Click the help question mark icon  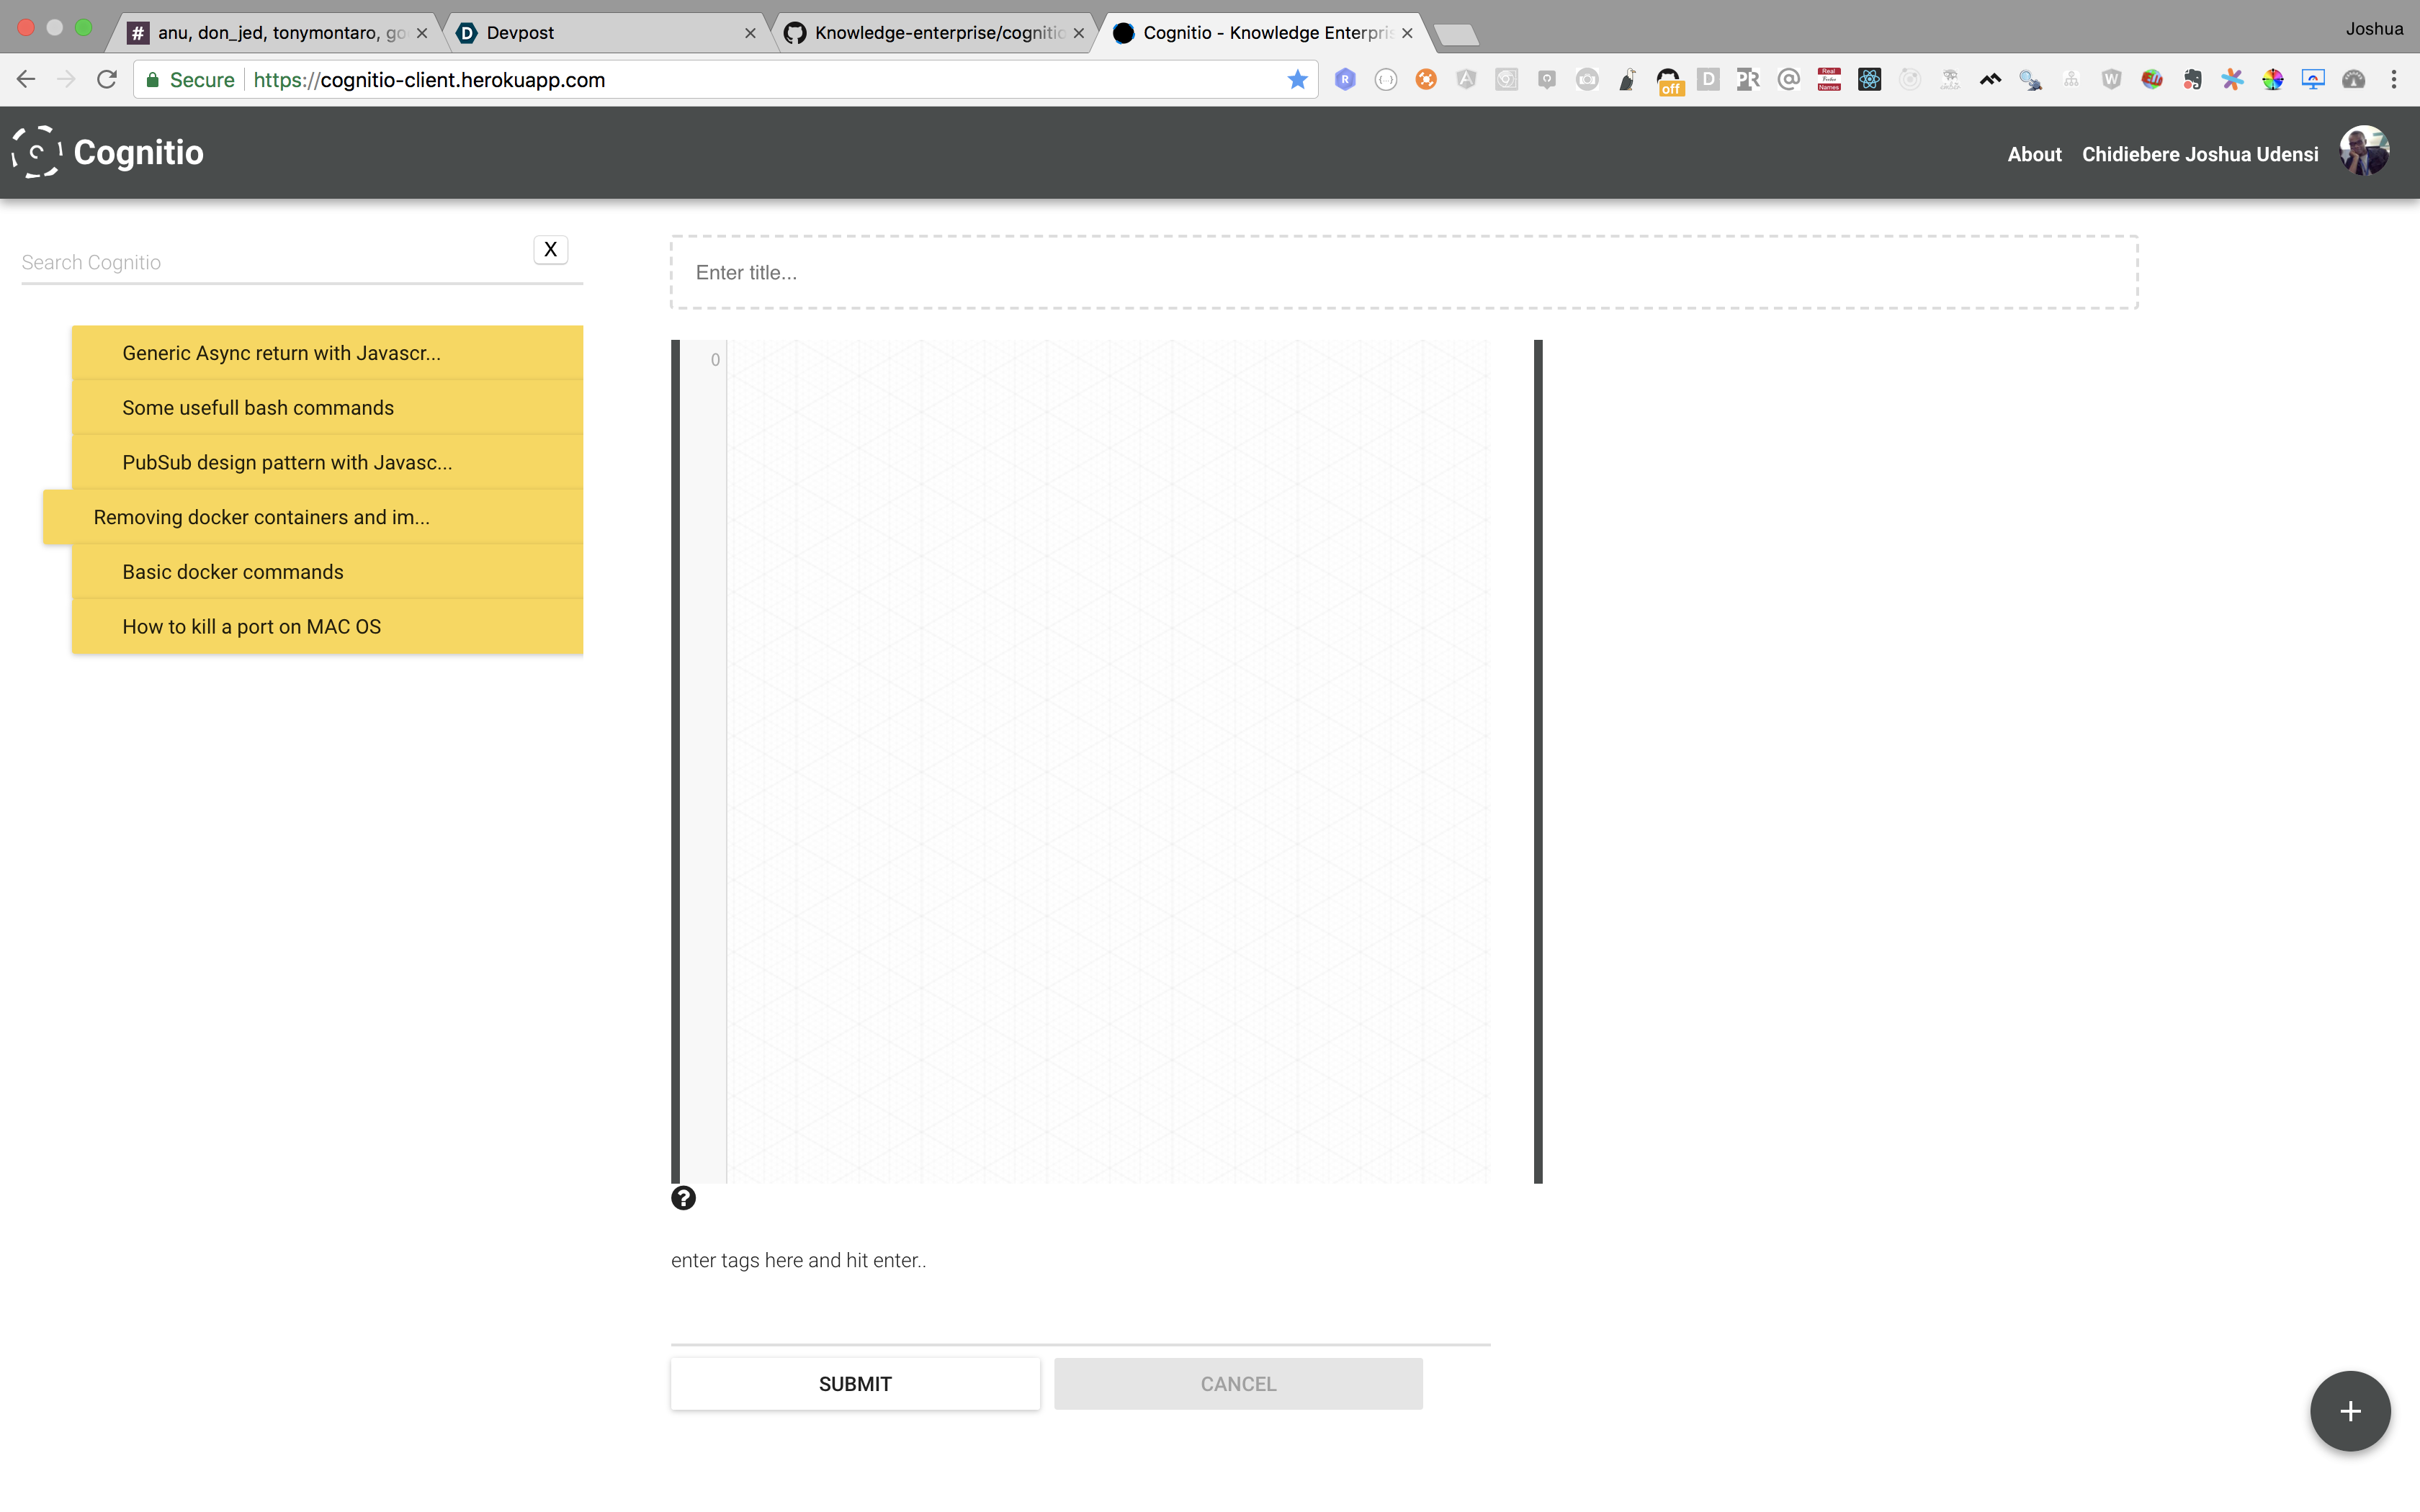pyautogui.click(x=683, y=1197)
